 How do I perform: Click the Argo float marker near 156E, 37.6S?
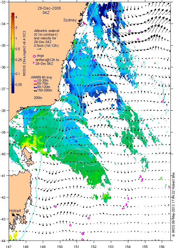coord(162,102)
